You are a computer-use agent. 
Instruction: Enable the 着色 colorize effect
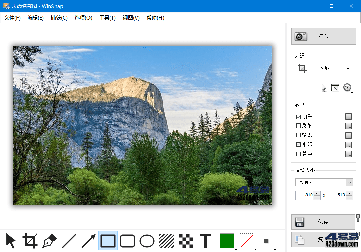point(299,154)
